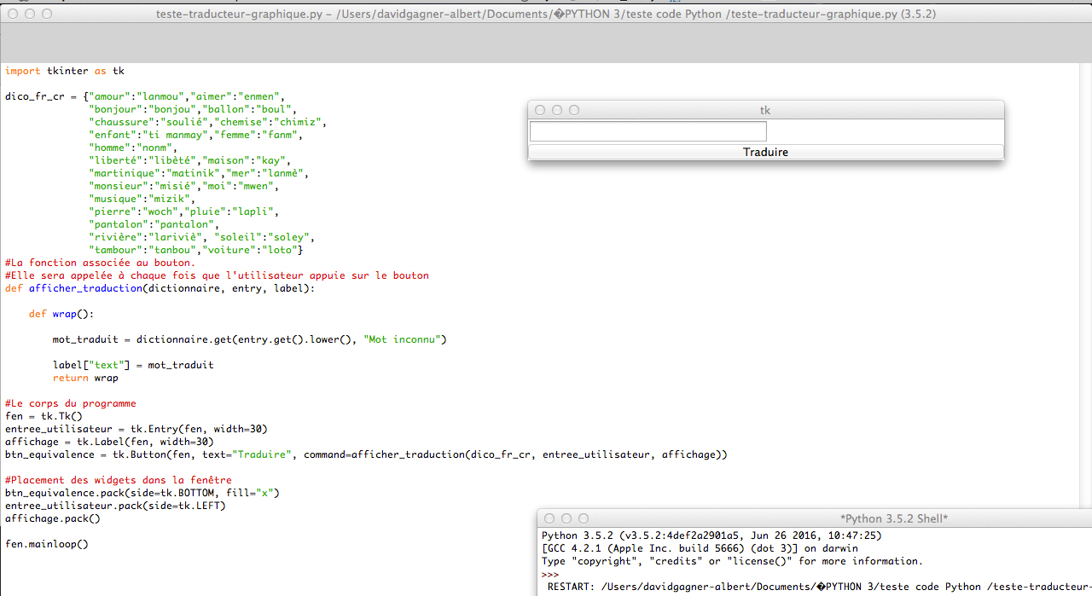Screen dimensions: 1092x596
Task: Place cursor on the fen.mainloop() line
Action: coord(47,544)
